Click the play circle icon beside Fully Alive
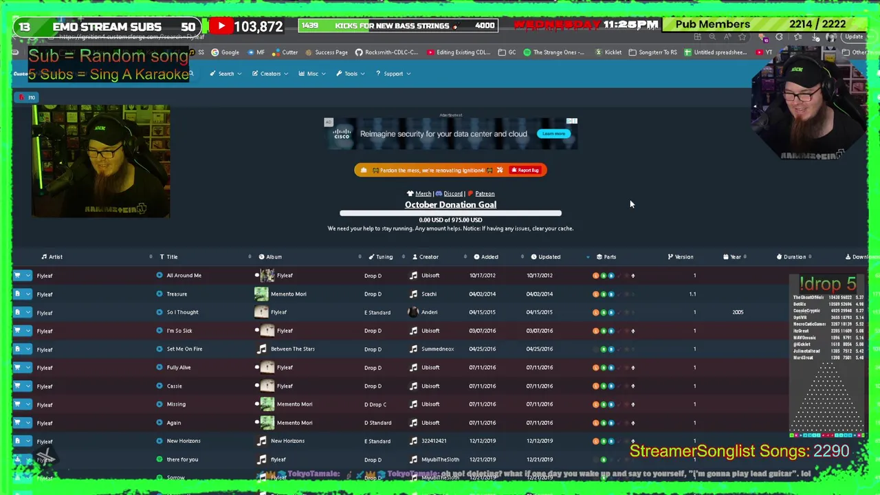The image size is (880, 495). pyautogui.click(x=159, y=368)
